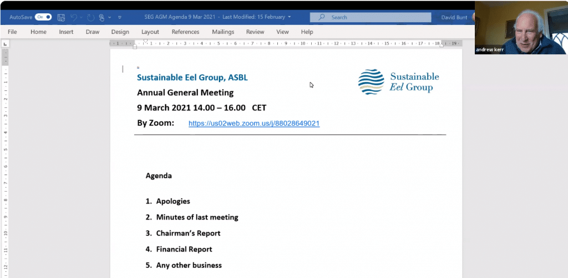Open the File menu
568x278 pixels.
tap(12, 32)
